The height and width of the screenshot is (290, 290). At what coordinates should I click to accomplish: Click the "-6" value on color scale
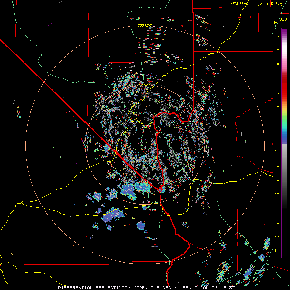(x=277, y=222)
